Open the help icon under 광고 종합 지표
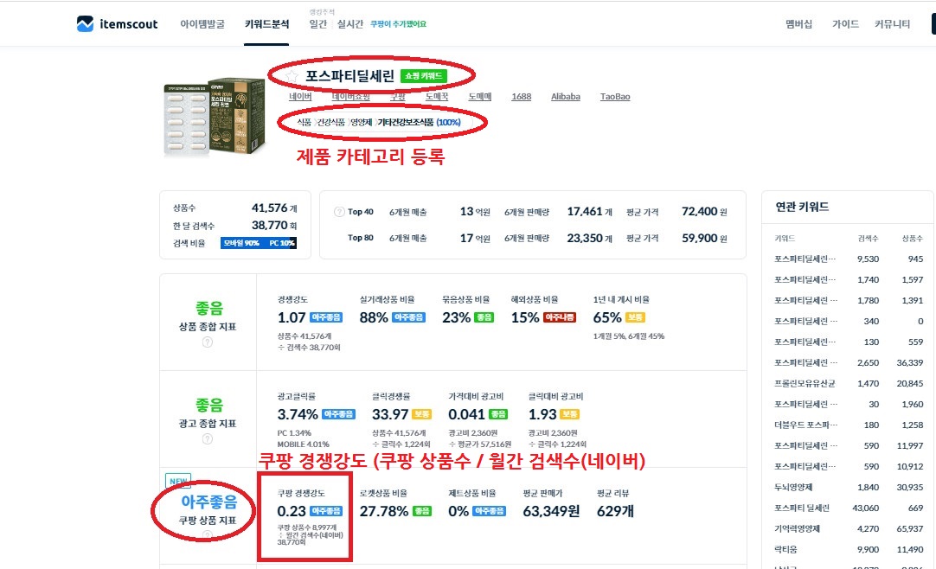The image size is (936, 569). [207, 439]
